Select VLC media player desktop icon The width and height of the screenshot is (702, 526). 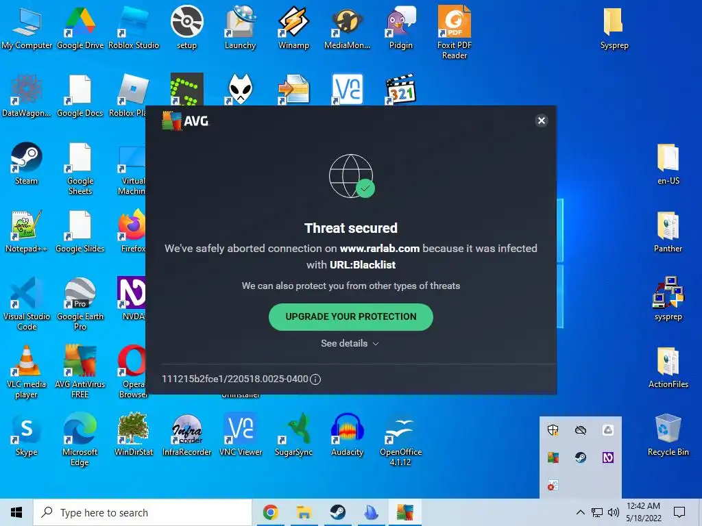pyautogui.click(x=27, y=372)
